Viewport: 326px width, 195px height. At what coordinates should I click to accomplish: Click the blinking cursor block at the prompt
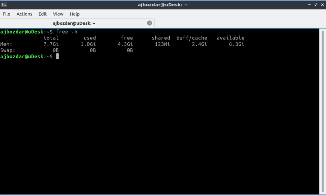tap(57, 56)
